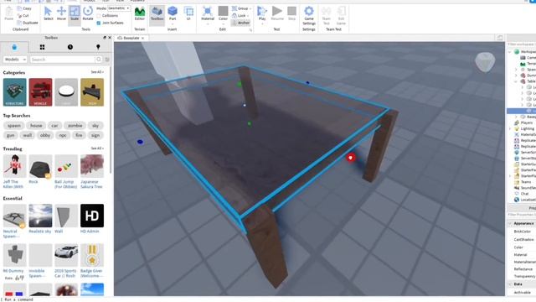This screenshot has height=302, width=536.
Task: Open the Vehicle category thumbnail
Action: pos(40,92)
